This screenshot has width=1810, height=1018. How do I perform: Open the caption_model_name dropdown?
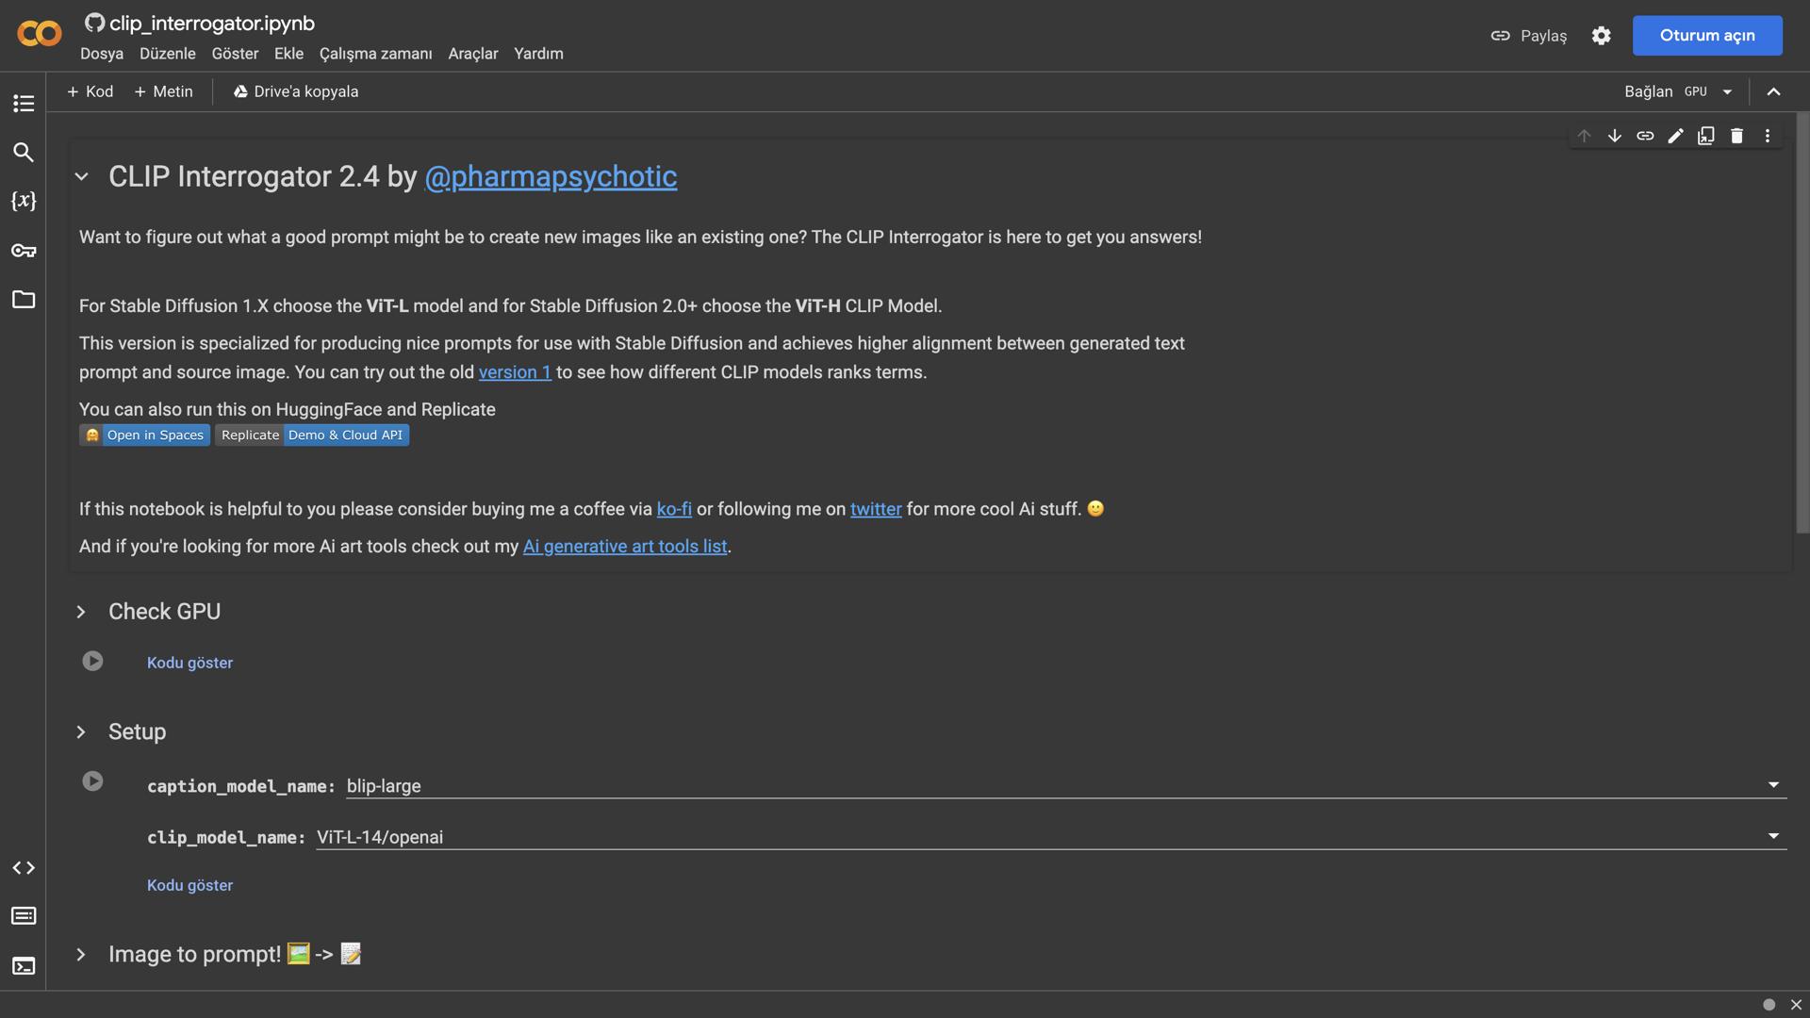click(x=1772, y=785)
